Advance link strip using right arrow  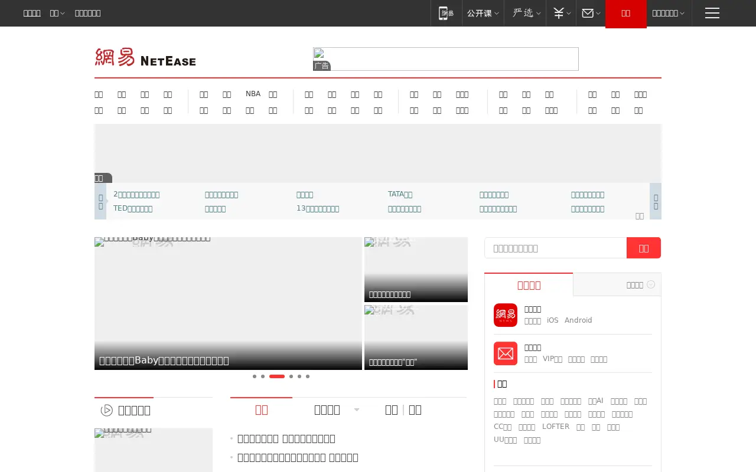tap(656, 201)
